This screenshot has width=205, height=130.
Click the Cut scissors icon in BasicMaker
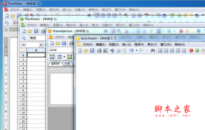112,50
